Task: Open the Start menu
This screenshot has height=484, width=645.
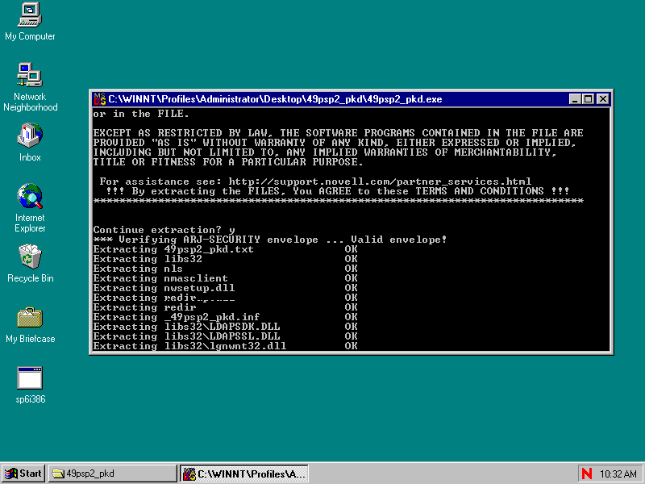Action: 23,474
